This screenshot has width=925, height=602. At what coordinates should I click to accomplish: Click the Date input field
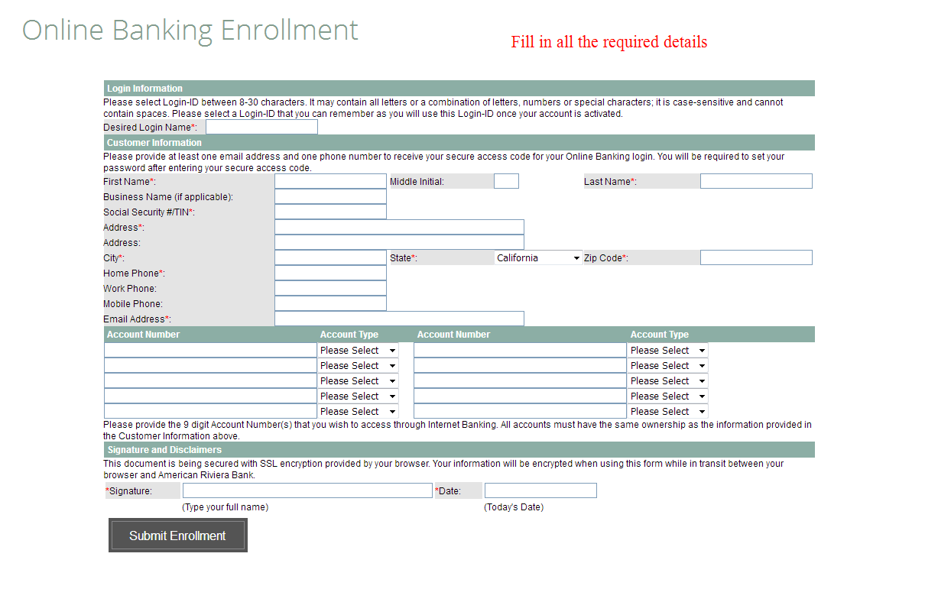[540, 490]
